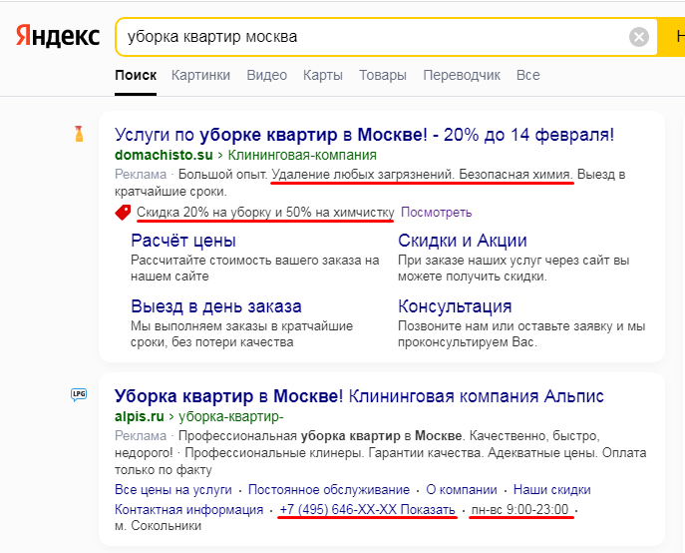Click the red discount tag icon
Image resolution: width=685 pixels, height=553 pixels.
pyautogui.click(x=123, y=213)
